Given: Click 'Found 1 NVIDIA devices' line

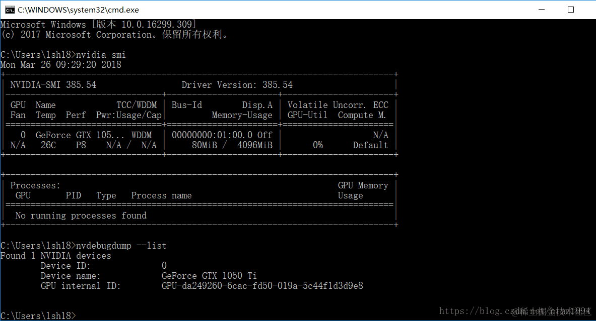Looking at the screenshot, I should click(x=56, y=256).
